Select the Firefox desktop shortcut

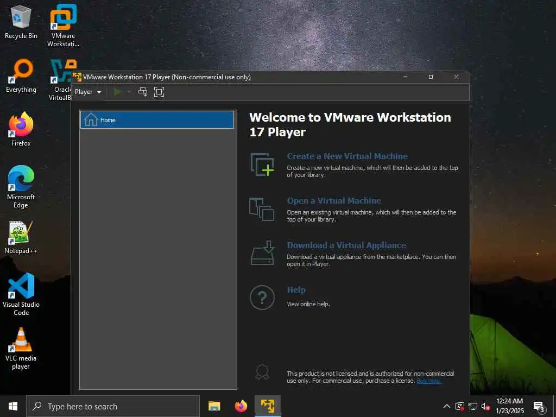click(21, 129)
